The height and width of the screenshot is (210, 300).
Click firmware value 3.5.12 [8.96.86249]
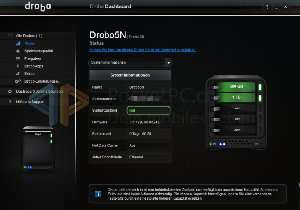tap(148, 122)
